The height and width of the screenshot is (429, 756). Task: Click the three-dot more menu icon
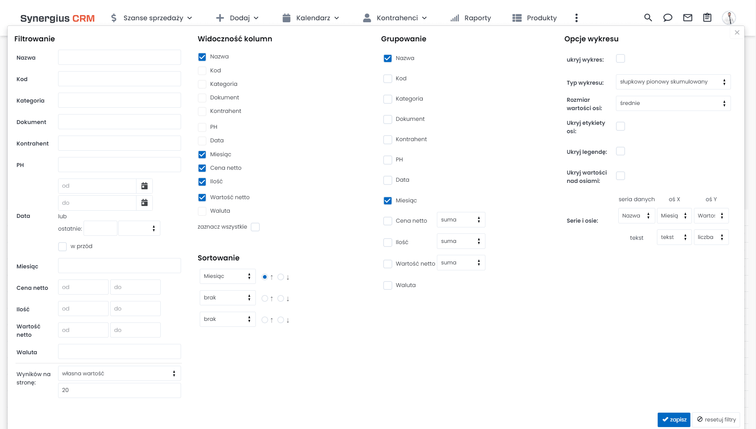pos(576,17)
